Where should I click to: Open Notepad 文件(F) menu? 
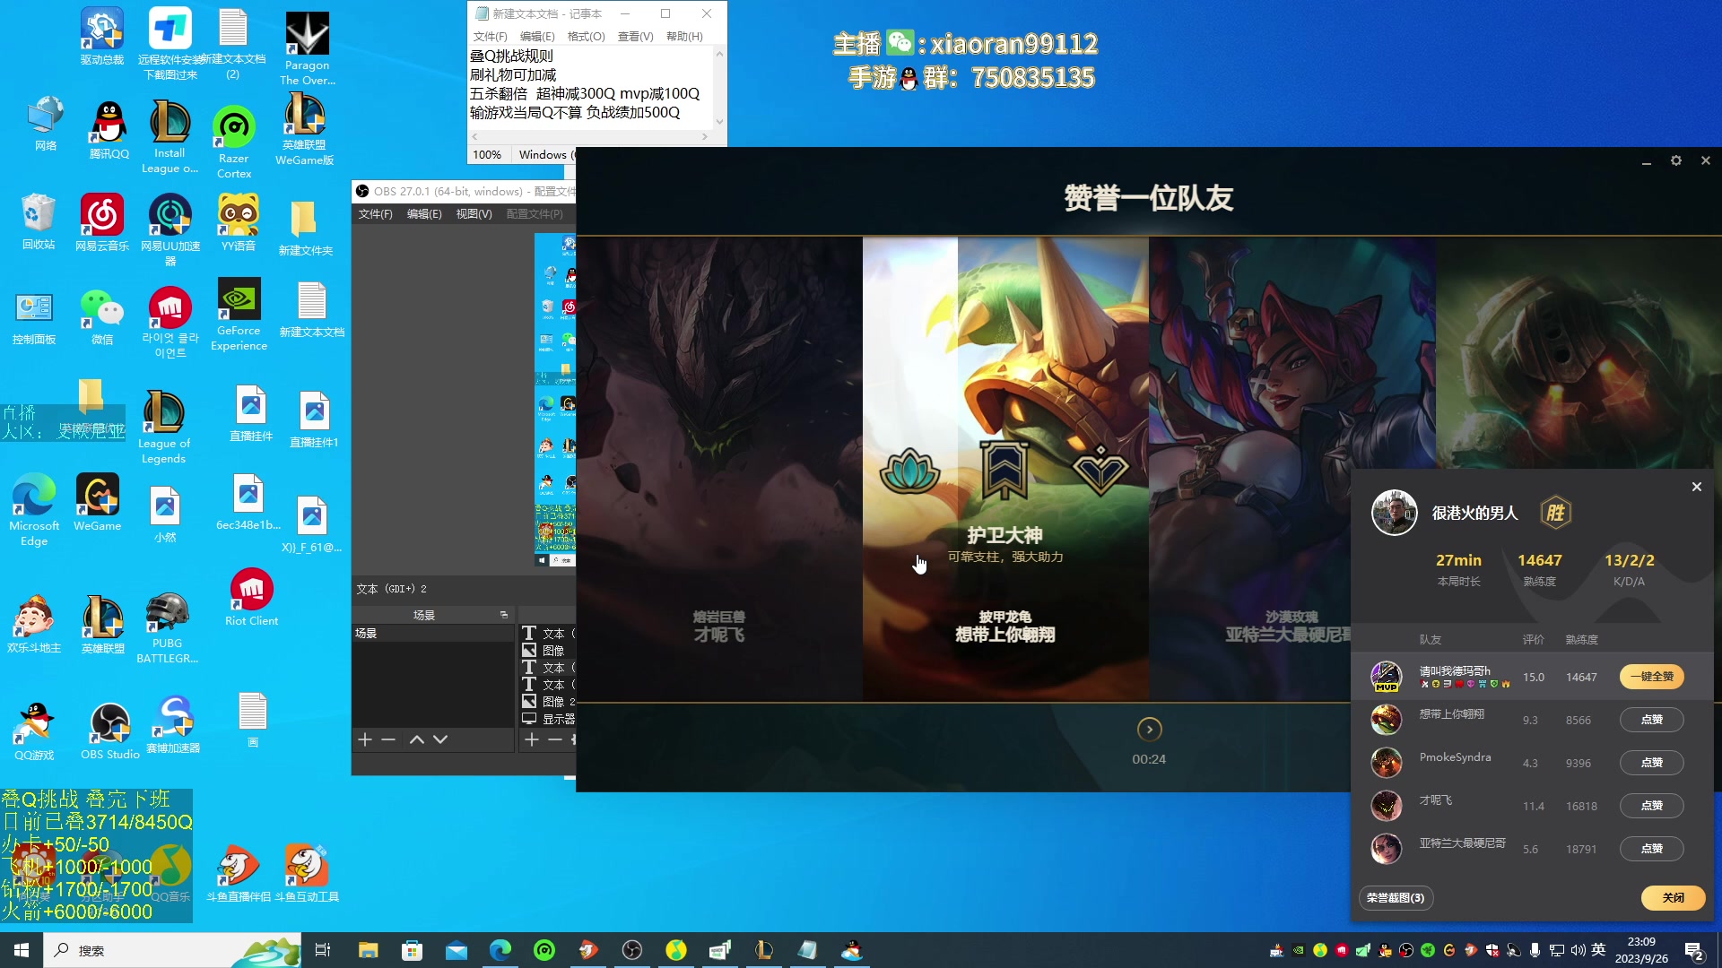pos(491,37)
